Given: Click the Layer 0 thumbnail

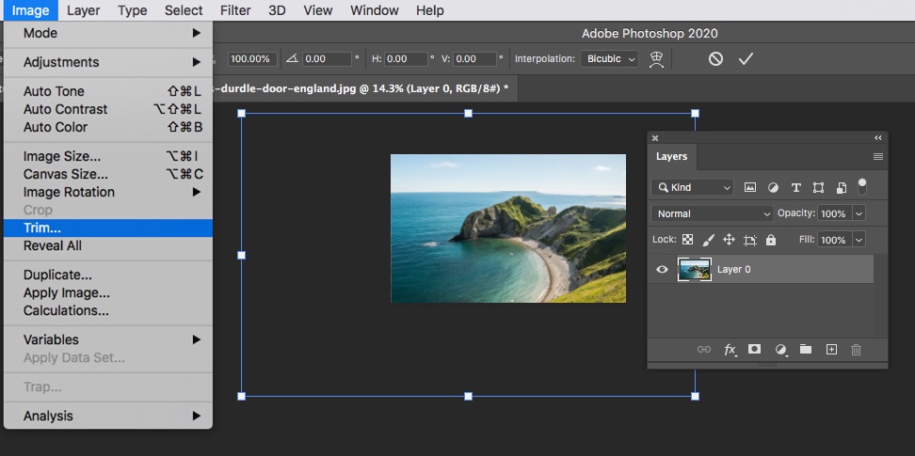Looking at the screenshot, I should pos(695,270).
